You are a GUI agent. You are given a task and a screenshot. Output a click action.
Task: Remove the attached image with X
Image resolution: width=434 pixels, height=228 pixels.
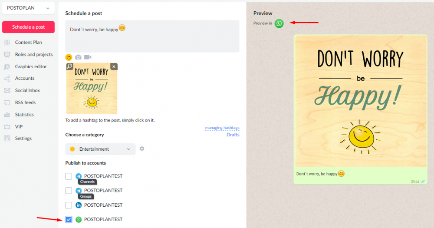click(x=114, y=66)
